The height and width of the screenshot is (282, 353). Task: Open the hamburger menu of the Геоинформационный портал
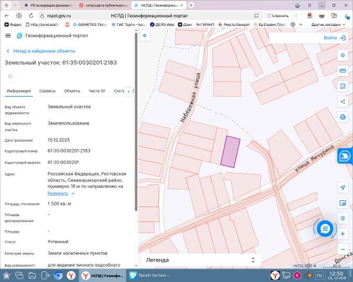[x=8, y=35]
